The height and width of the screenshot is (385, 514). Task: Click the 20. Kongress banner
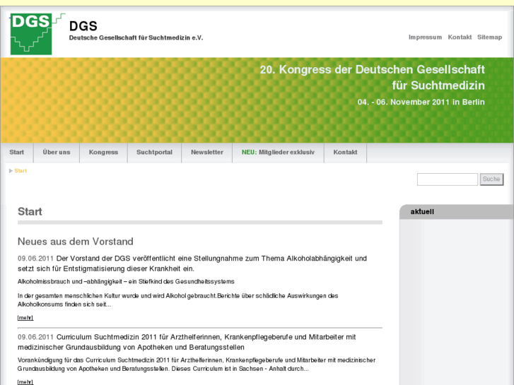click(257, 100)
